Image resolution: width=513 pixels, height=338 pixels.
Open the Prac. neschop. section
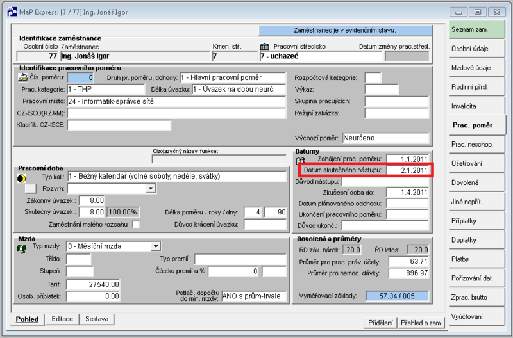pos(476,144)
